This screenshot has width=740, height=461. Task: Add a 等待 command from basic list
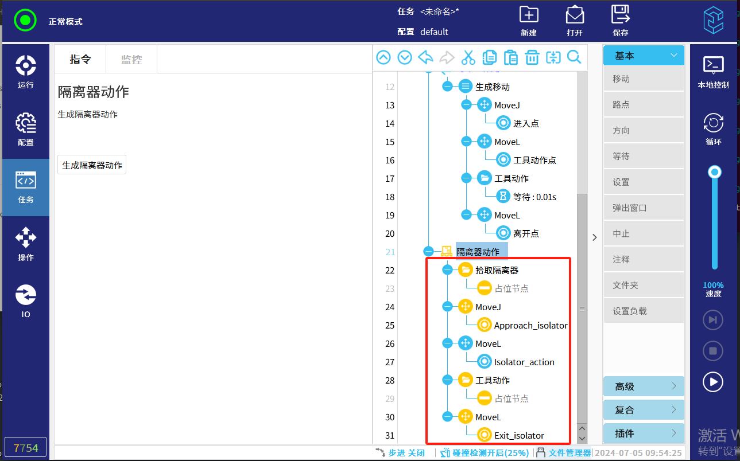coord(644,156)
